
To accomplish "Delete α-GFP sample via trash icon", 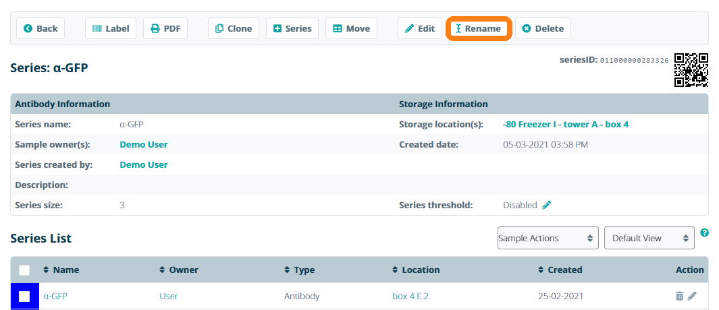I will [x=679, y=296].
